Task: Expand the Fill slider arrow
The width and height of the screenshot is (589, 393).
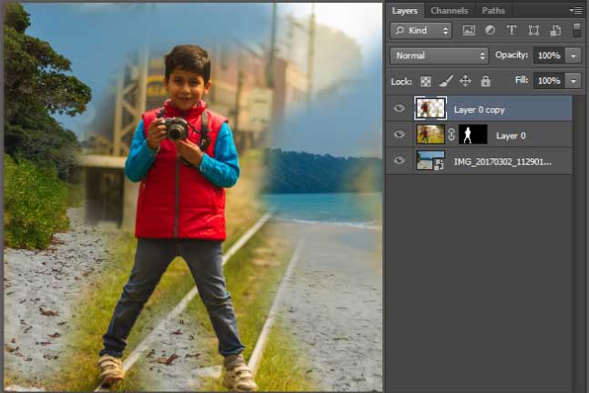Action: 574,81
